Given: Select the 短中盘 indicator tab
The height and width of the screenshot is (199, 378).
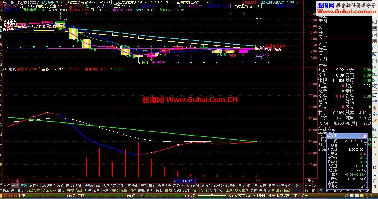Looking at the screenshot, I should tap(252, 185).
